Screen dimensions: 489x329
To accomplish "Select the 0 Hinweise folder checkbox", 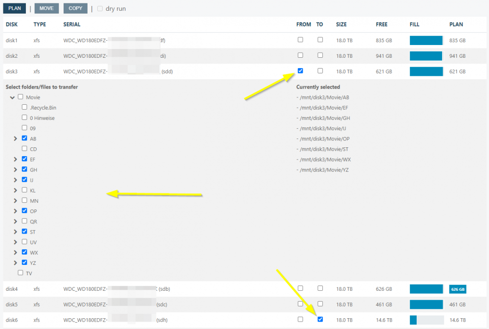I will (x=24, y=117).
